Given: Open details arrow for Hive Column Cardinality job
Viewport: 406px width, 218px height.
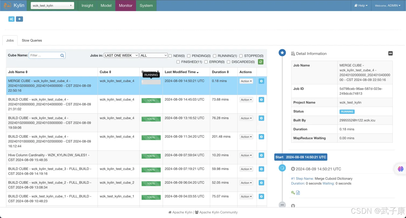Looking at the screenshot, I should [261, 155].
